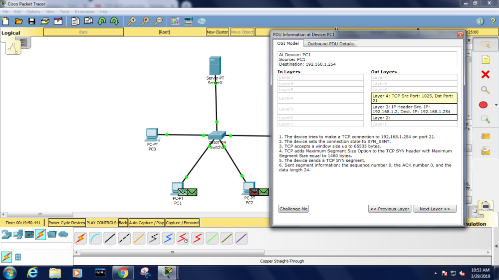The width and height of the screenshot is (499, 280).
Task: Toggle the Logical workspace tab
Action: point(11,33)
